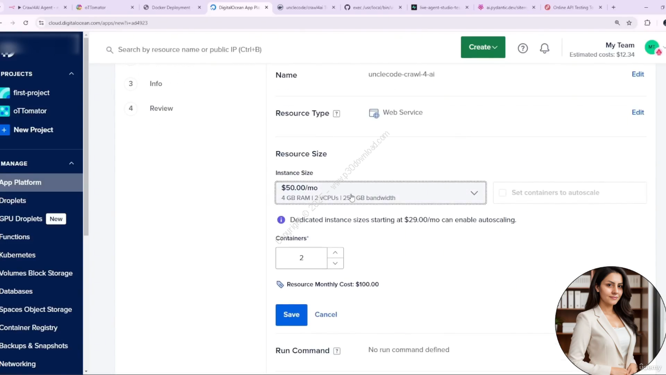666x375 pixels.
Task: Click the sidebar vertical scrollbar
Action: [85, 135]
